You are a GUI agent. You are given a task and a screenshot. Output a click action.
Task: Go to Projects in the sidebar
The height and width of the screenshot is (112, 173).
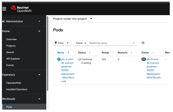point(11,46)
